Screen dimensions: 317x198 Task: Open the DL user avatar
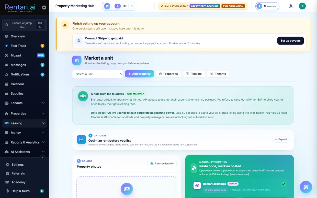click(x=302, y=6)
